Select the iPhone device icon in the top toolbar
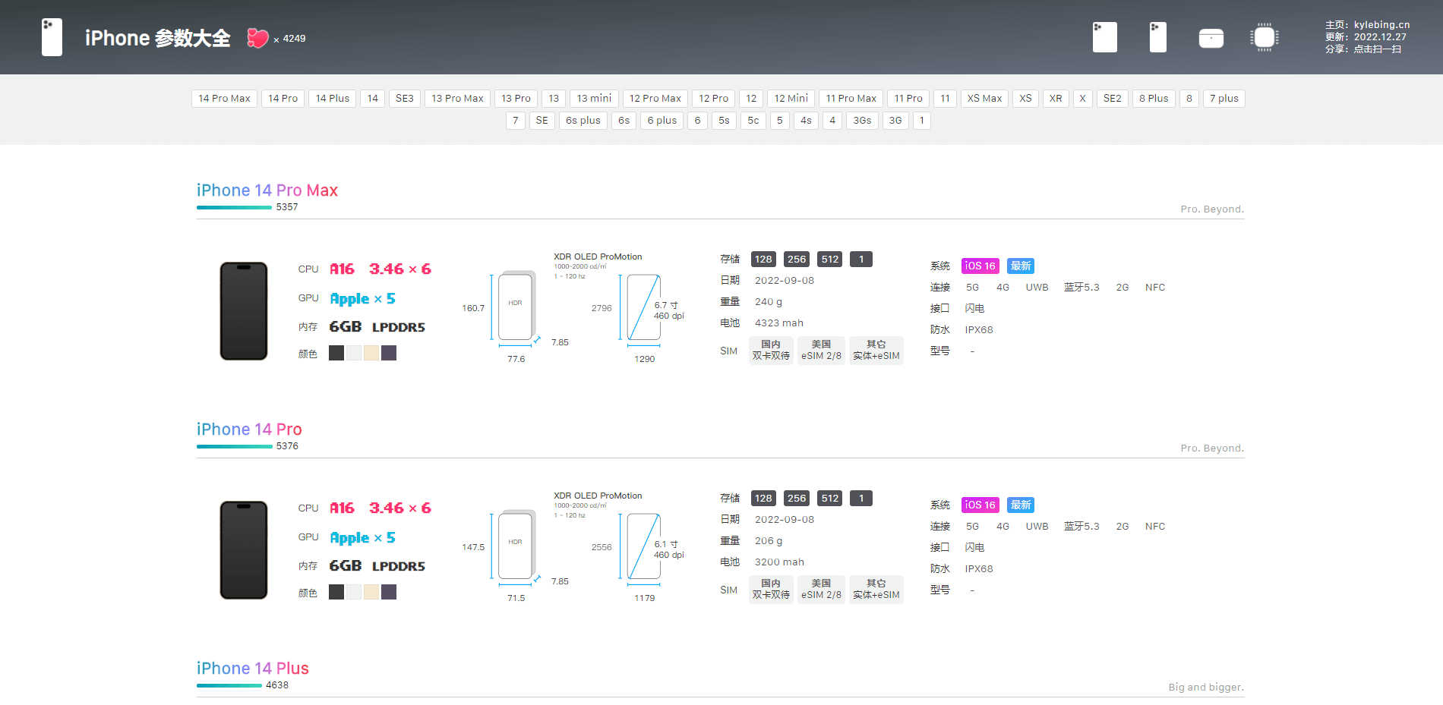The height and width of the screenshot is (705, 1443). (x=1104, y=36)
